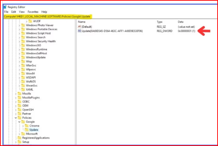Expand the Setup key

(16, 142)
